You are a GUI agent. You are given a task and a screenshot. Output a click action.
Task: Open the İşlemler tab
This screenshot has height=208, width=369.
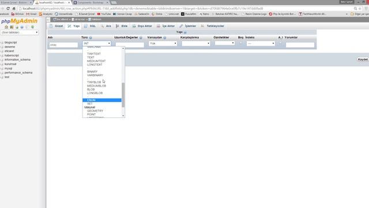point(188,26)
